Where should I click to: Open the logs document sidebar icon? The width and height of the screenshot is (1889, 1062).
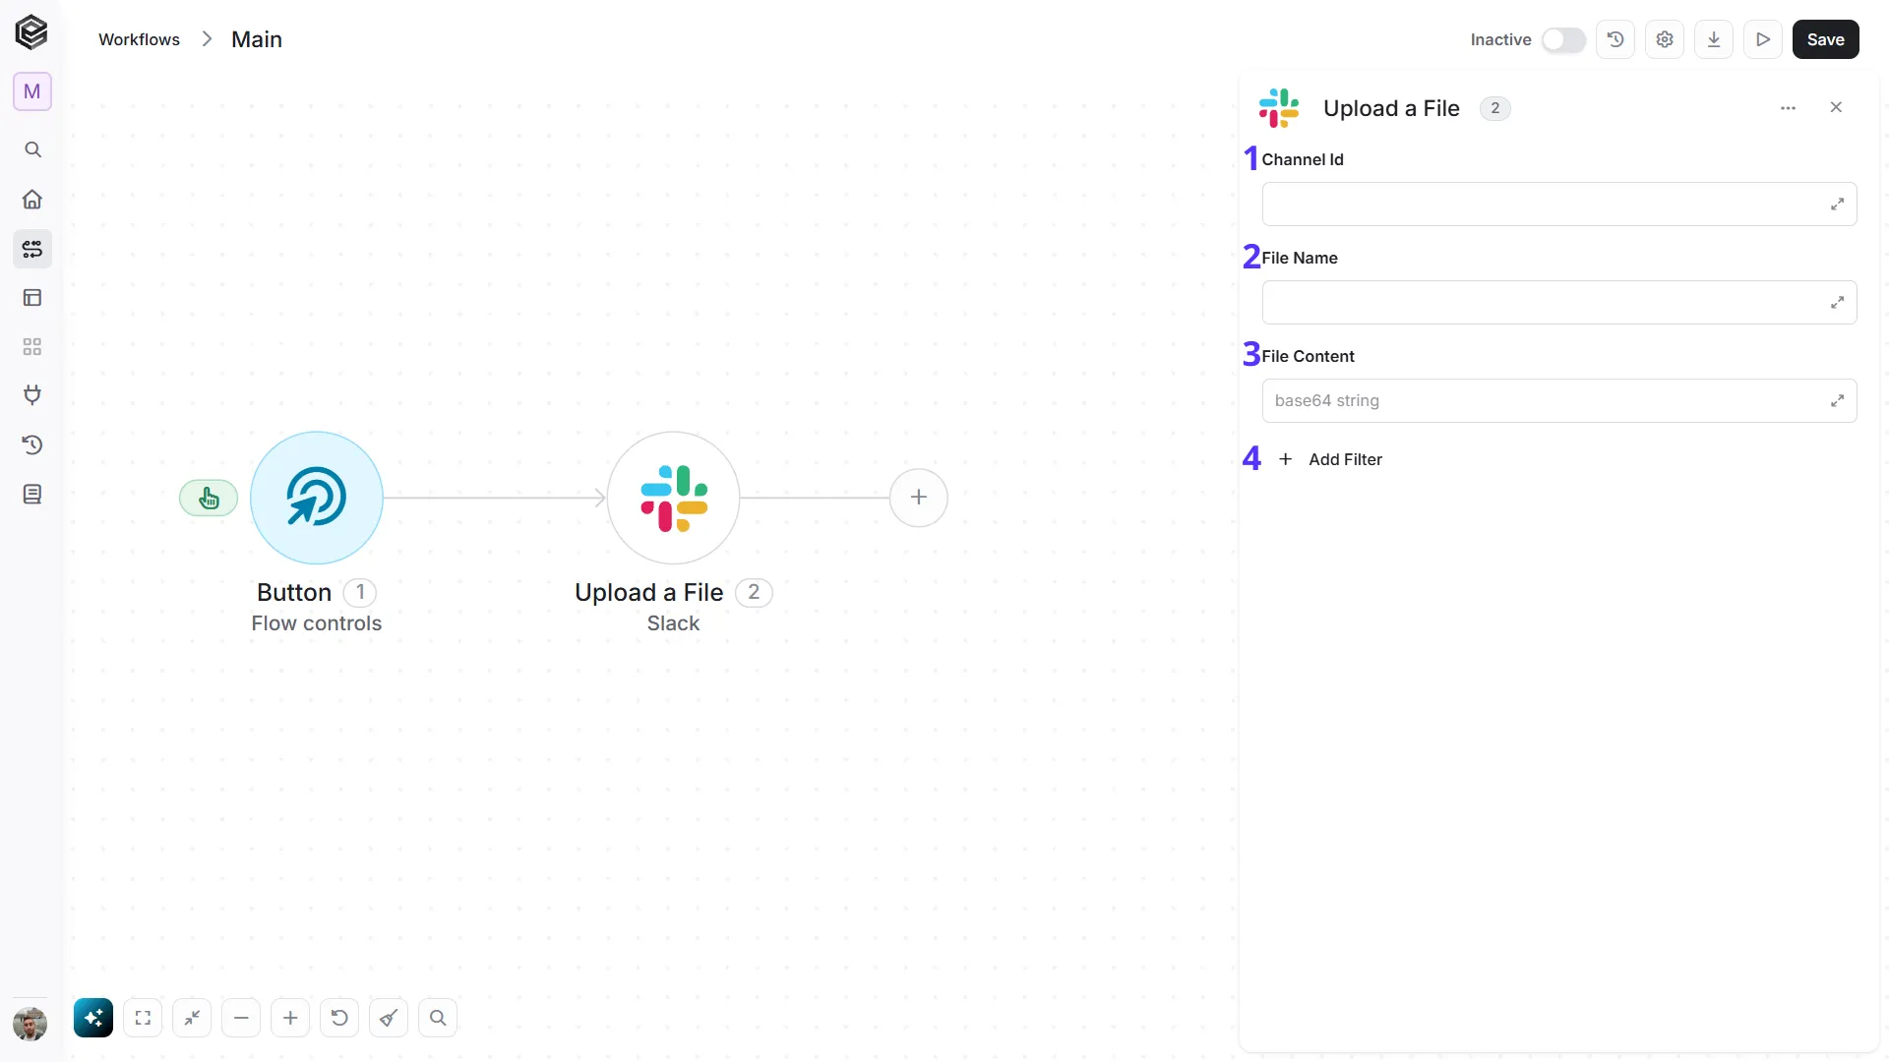(32, 494)
